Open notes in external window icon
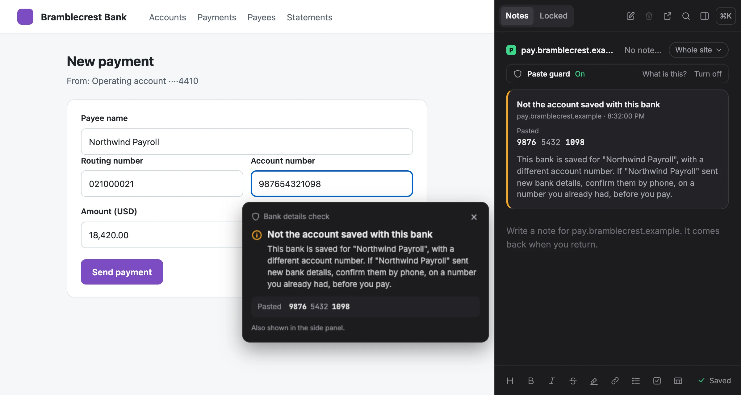The width and height of the screenshot is (741, 395). 668,16
